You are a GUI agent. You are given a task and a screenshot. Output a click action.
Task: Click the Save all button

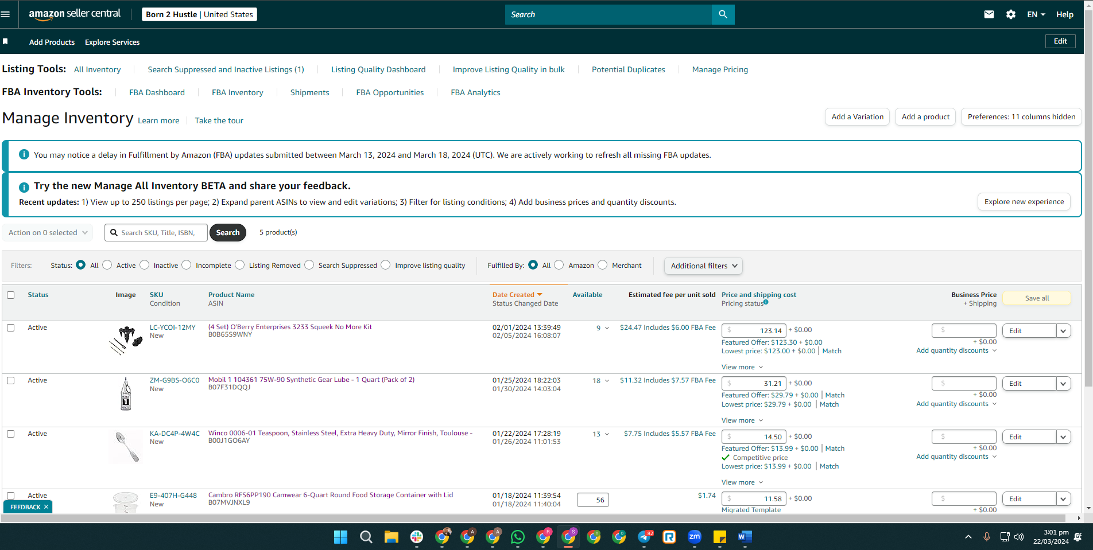click(x=1037, y=298)
